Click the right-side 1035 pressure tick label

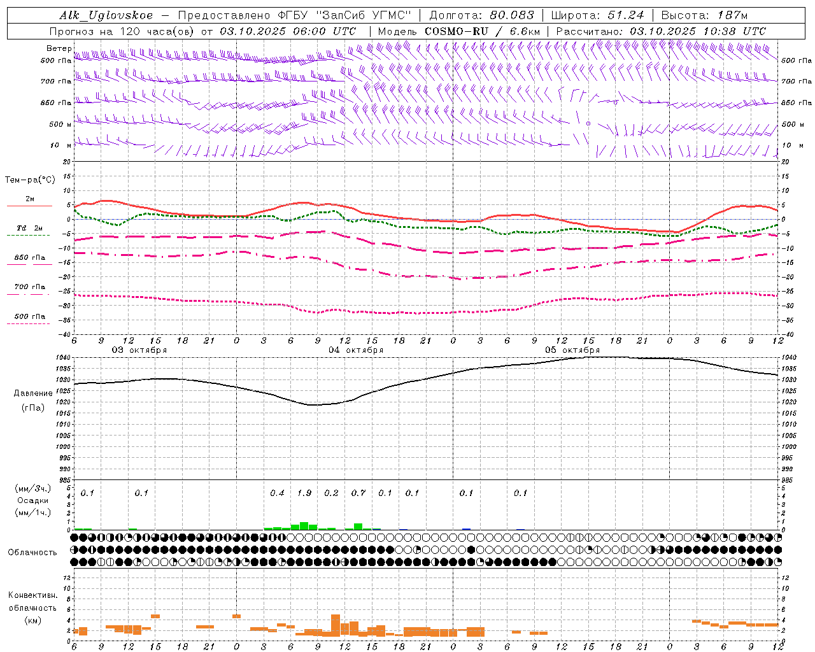pos(789,369)
